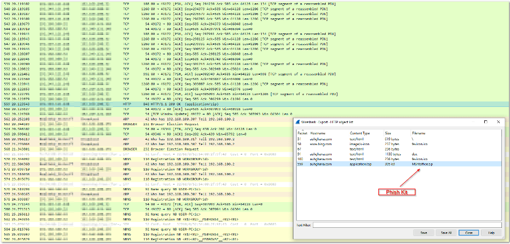This screenshot has height=244, width=510.
Task: Sort objects by the Packet column header
Action: (x=302, y=133)
